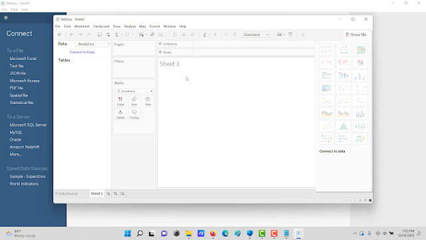Open File Explorer from the taskbar
Screen dimensions: 426x240
pyautogui.click(x=188, y=233)
